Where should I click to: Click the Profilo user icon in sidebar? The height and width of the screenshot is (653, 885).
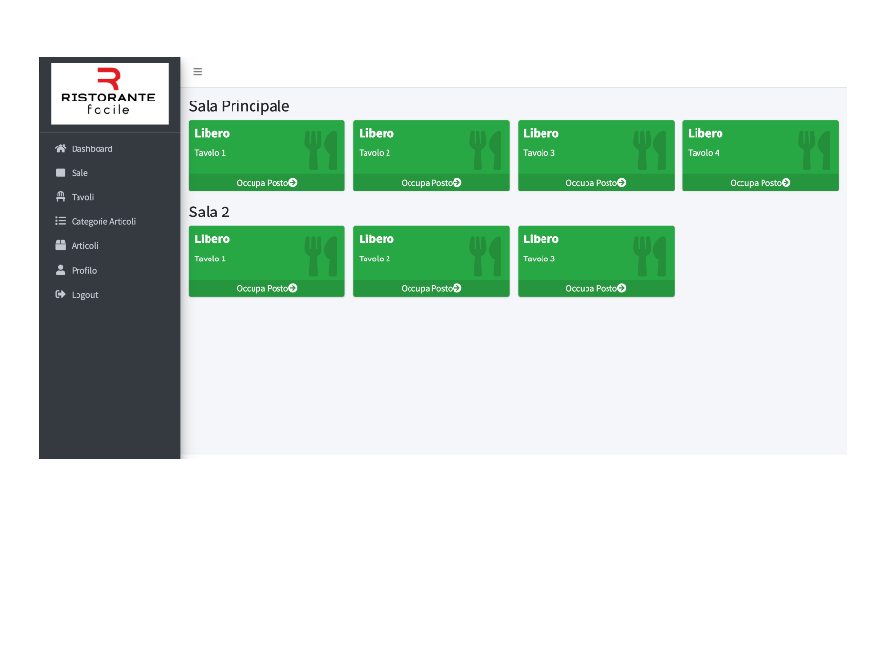[x=61, y=270]
